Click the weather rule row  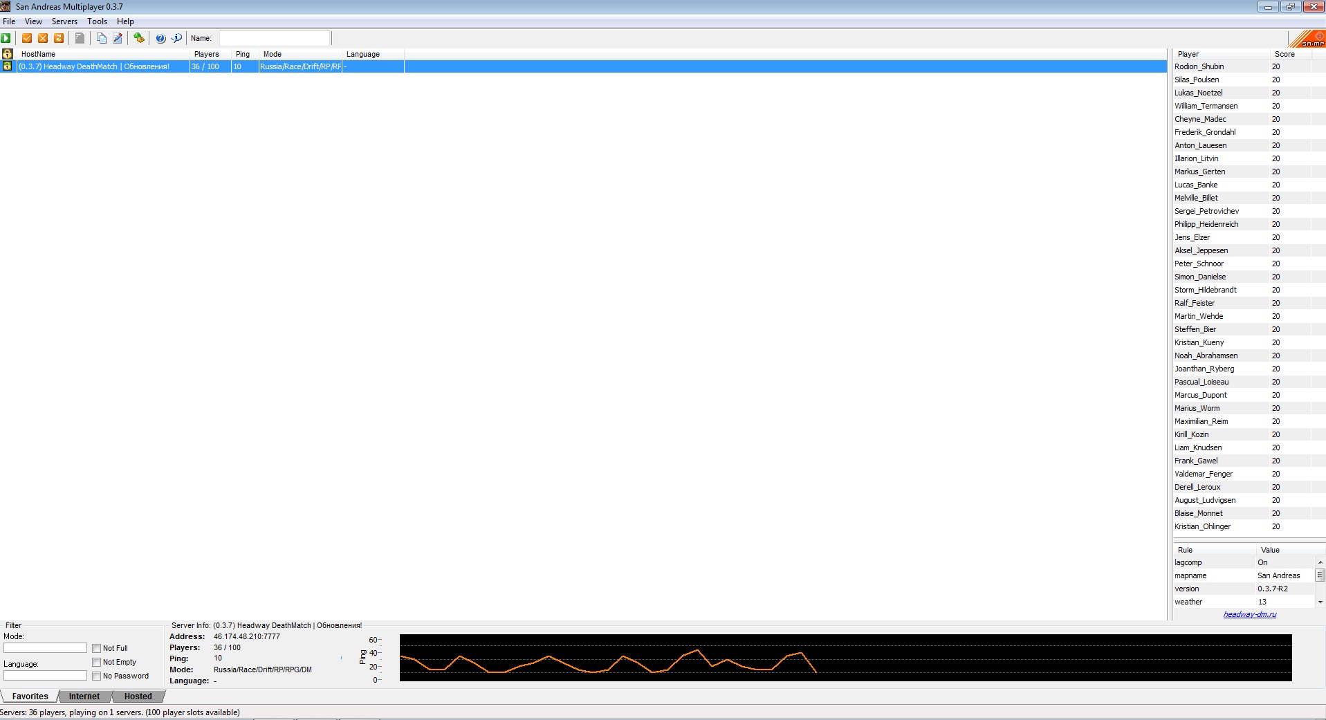(x=1244, y=602)
